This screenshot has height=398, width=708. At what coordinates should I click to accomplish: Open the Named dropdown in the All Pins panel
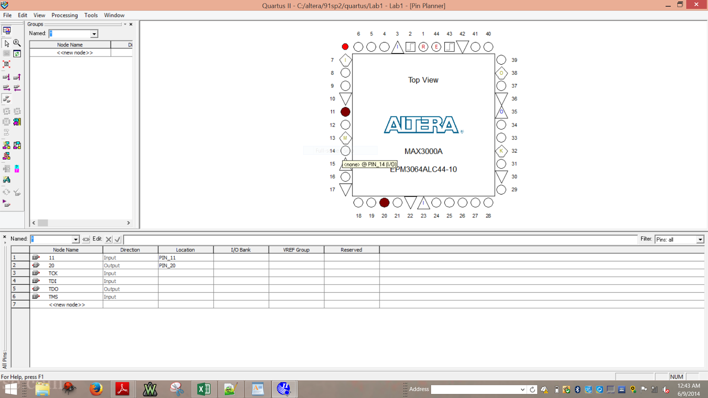coord(75,239)
